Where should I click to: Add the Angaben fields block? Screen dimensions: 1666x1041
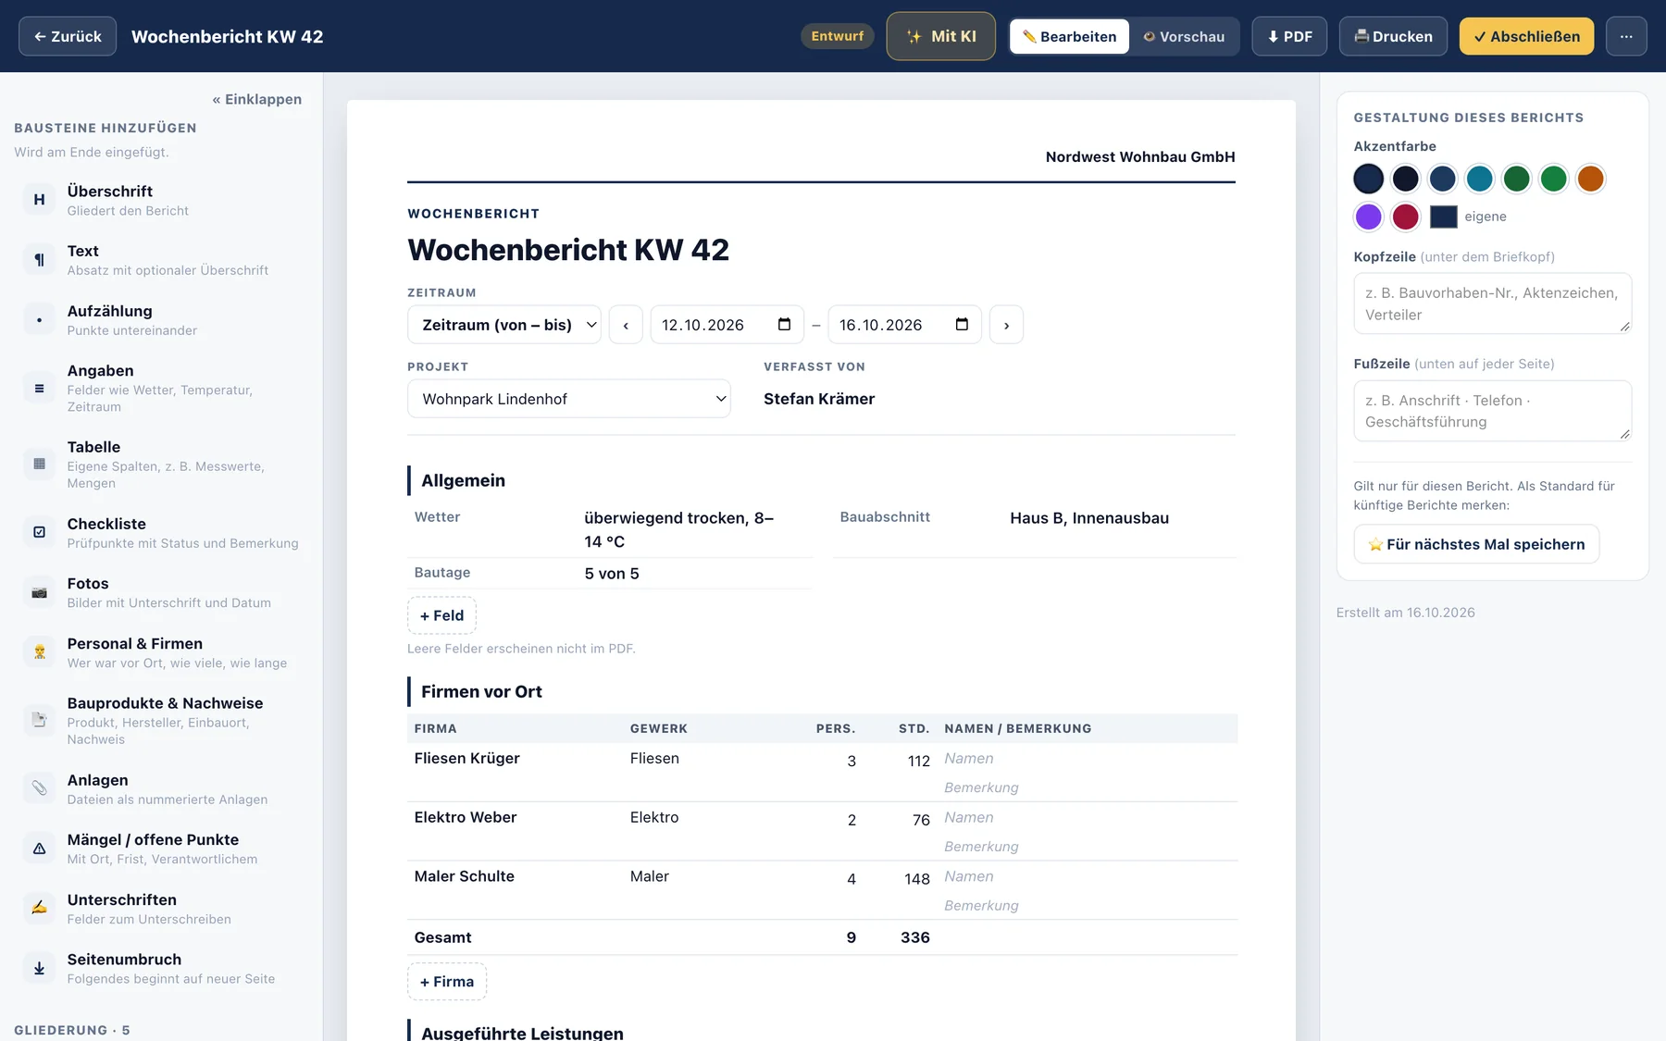[x=162, y=388]
